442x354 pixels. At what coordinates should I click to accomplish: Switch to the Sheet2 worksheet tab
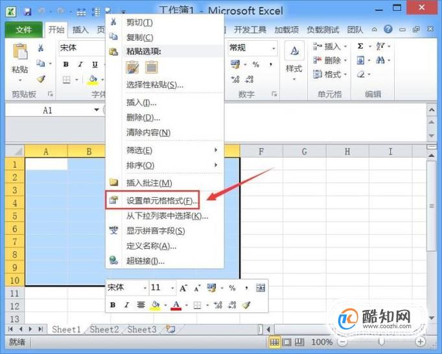[x=104, y=329]
